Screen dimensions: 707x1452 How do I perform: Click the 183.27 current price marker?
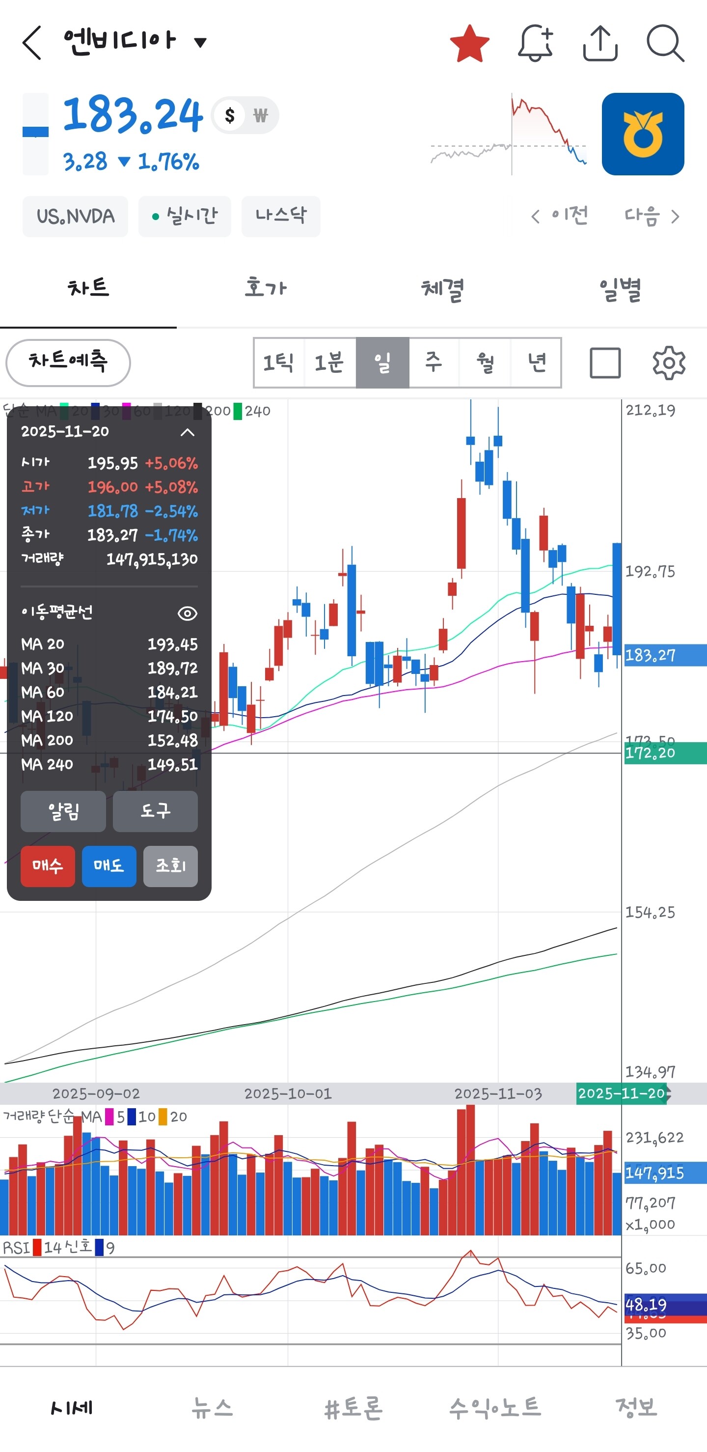click(665, 656)
